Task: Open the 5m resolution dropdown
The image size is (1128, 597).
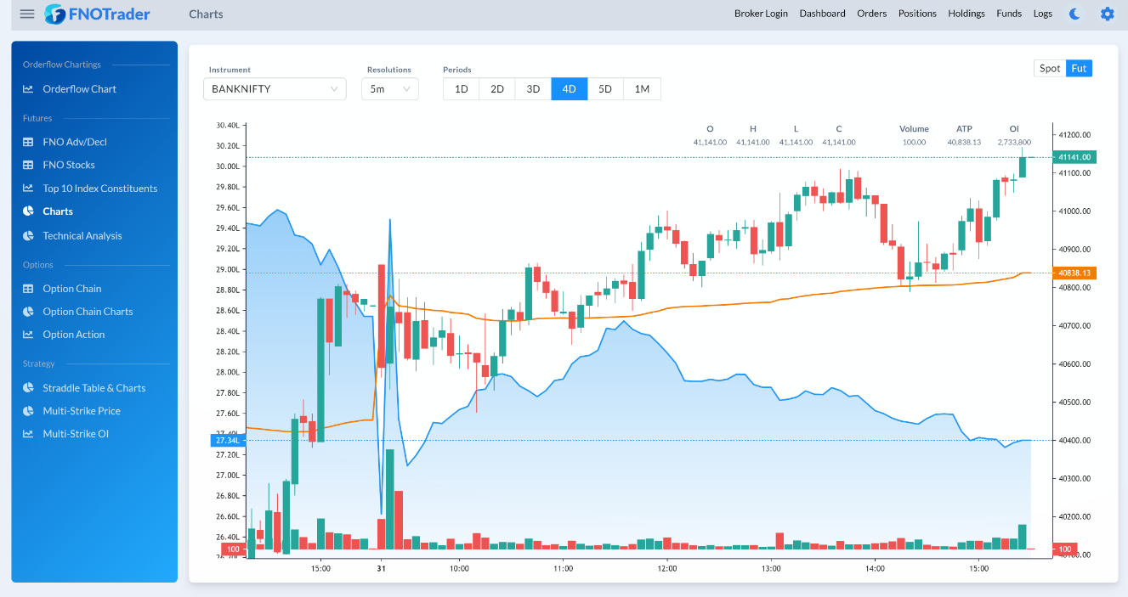Action: 389,89
